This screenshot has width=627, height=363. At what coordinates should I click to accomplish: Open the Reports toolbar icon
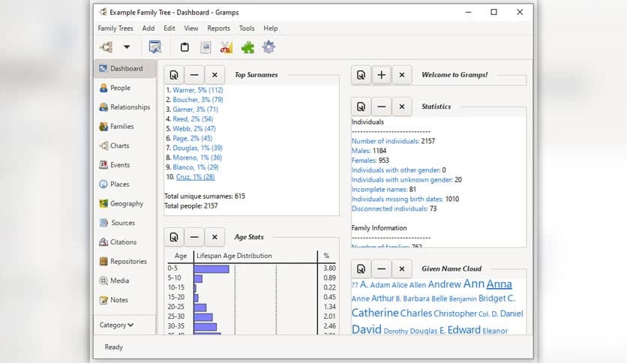[x=205, y=47]
